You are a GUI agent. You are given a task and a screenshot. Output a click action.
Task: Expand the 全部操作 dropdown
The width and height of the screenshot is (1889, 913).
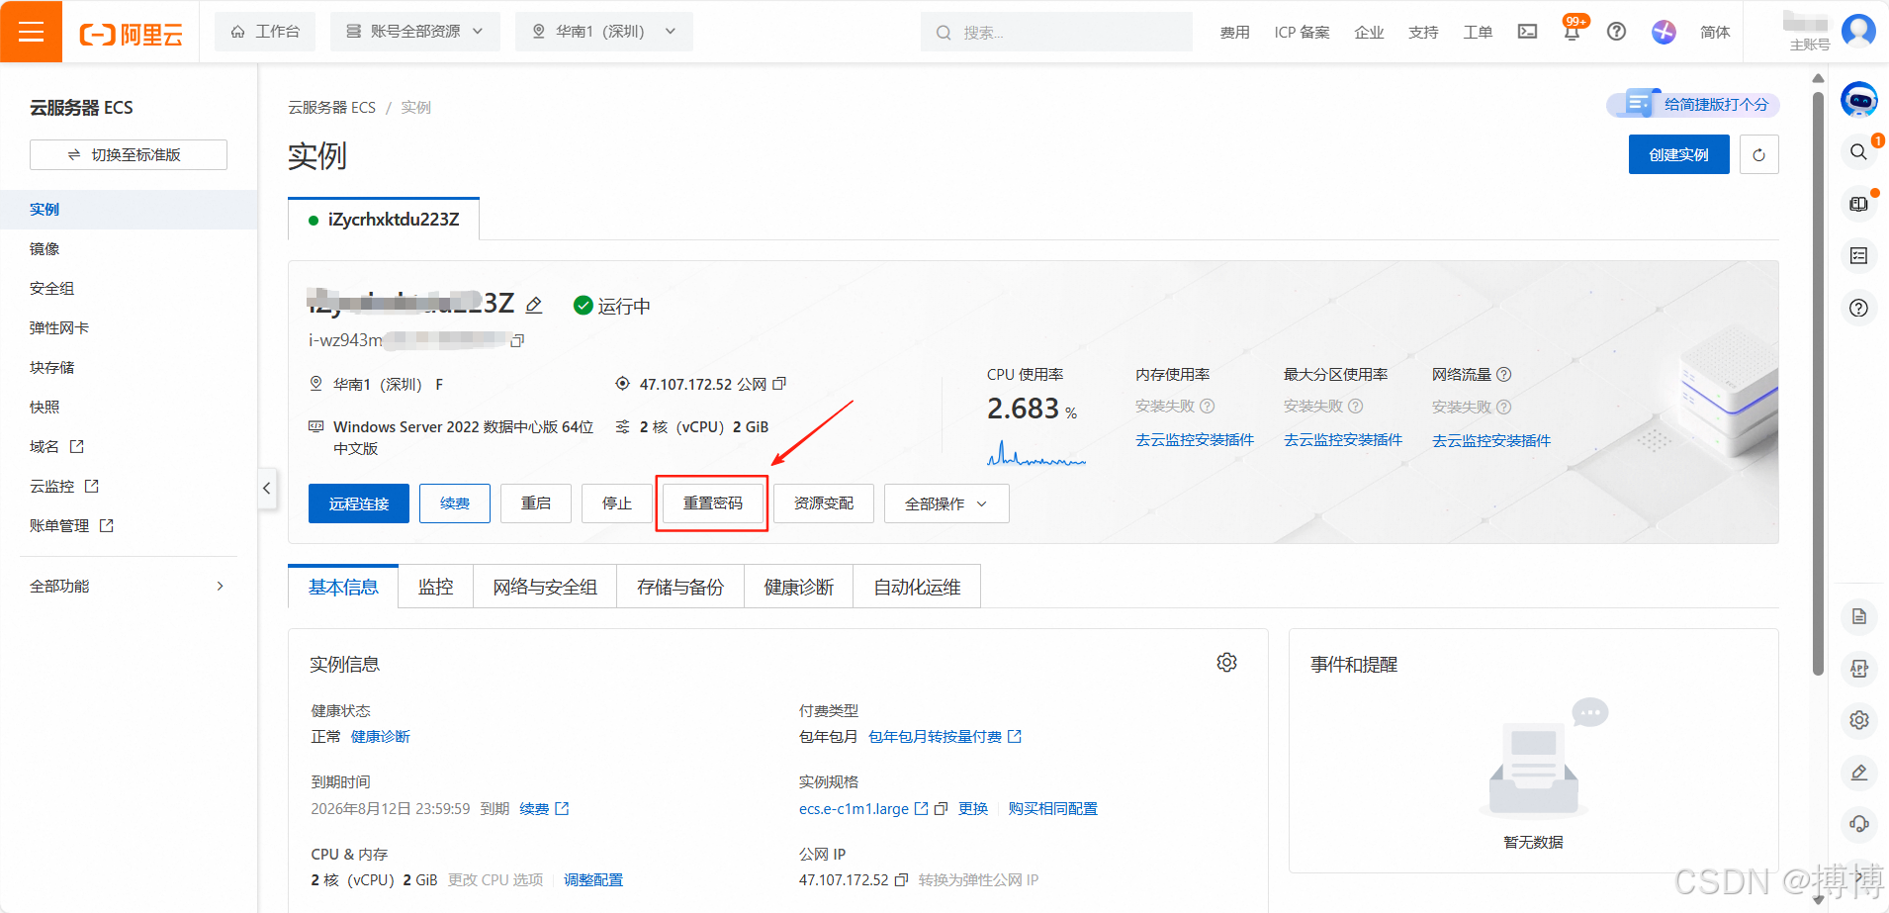tap(944, 503)
